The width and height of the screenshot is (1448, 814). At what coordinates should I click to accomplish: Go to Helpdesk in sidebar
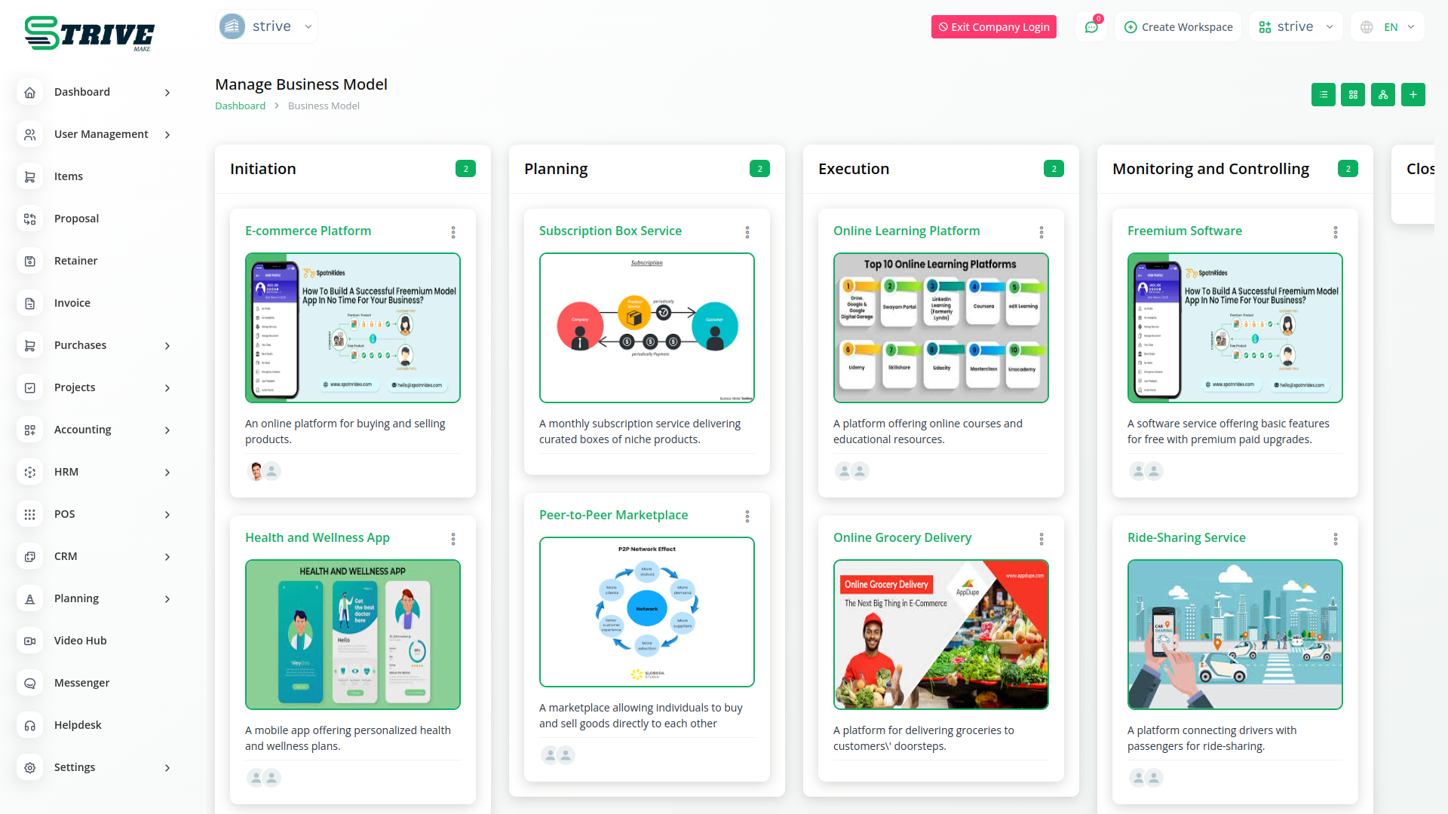click(x=78, y=725)
